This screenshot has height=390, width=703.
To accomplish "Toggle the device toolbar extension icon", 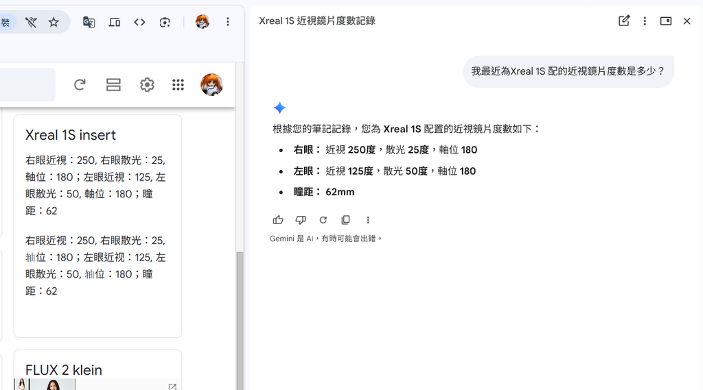I will pyautogui.click(x=115, y=22).
